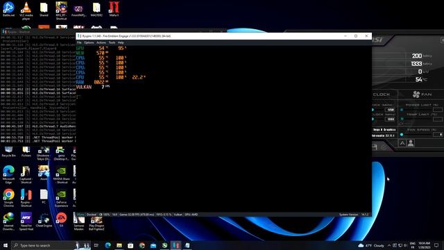Open the NVIDIA Share shortcut

[x=61, y=174]
